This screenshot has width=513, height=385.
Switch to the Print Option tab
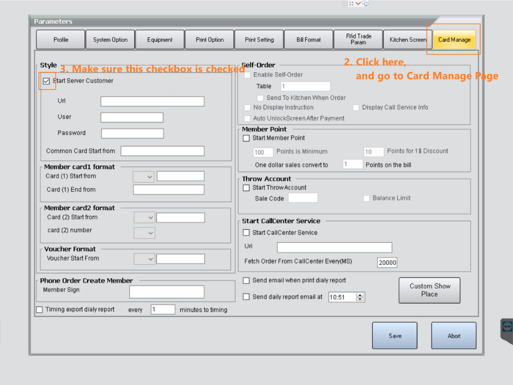pyautogui.click(x=209, y=40)
